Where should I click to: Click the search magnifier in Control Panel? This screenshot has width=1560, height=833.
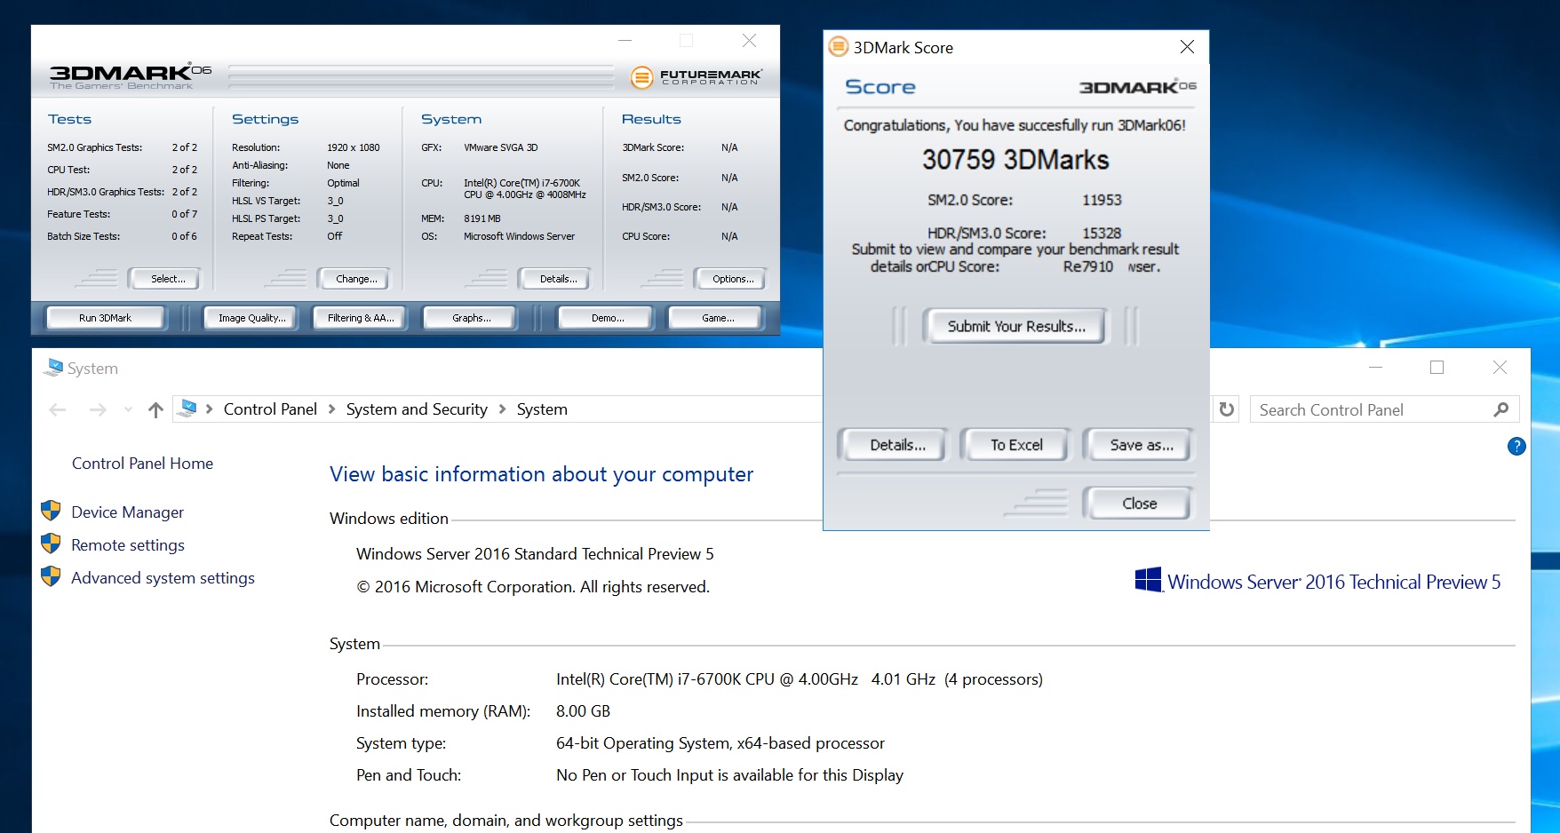pyautogui.click(x=1501, y=409)
